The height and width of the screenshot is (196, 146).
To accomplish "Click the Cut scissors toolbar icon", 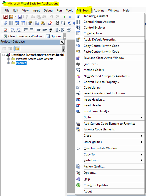I will 27,17.
